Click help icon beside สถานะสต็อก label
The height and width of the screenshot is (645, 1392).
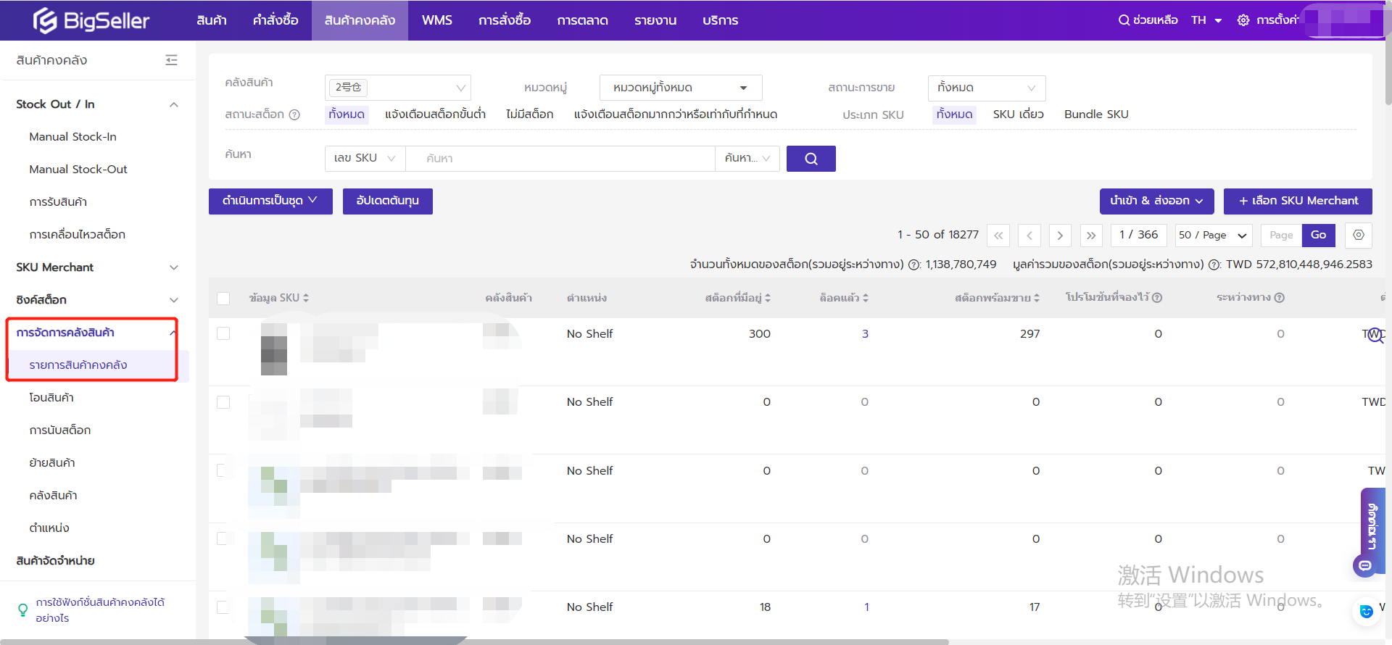click(x=294, y=115)
